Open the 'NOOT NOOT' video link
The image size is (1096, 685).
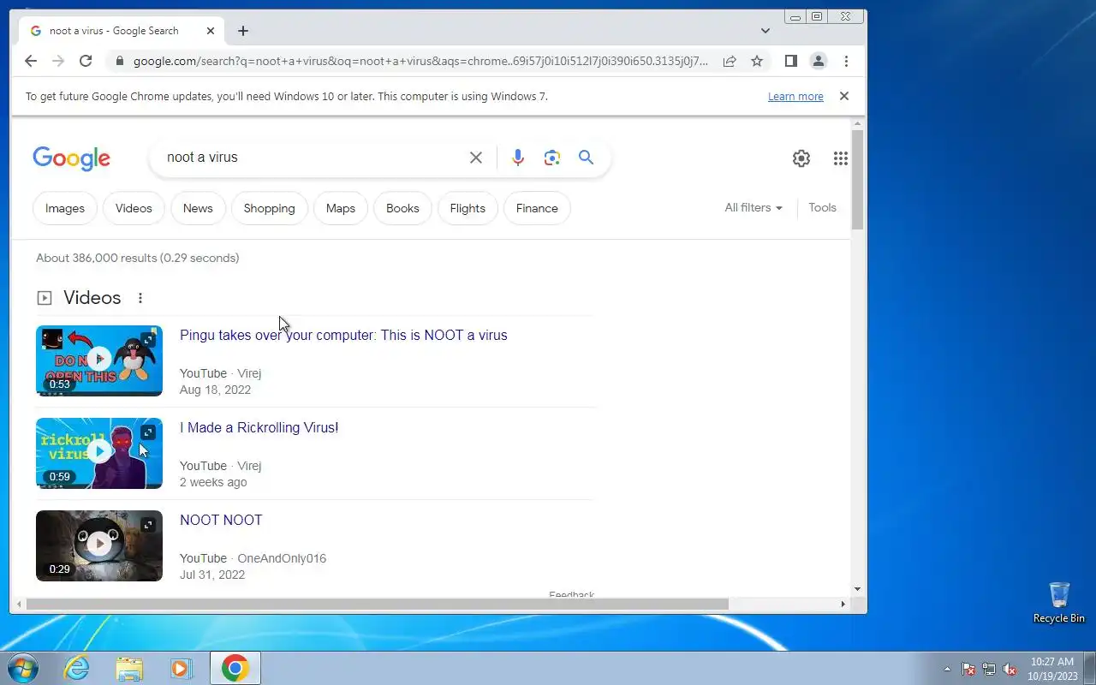click(x=221, y=520)
